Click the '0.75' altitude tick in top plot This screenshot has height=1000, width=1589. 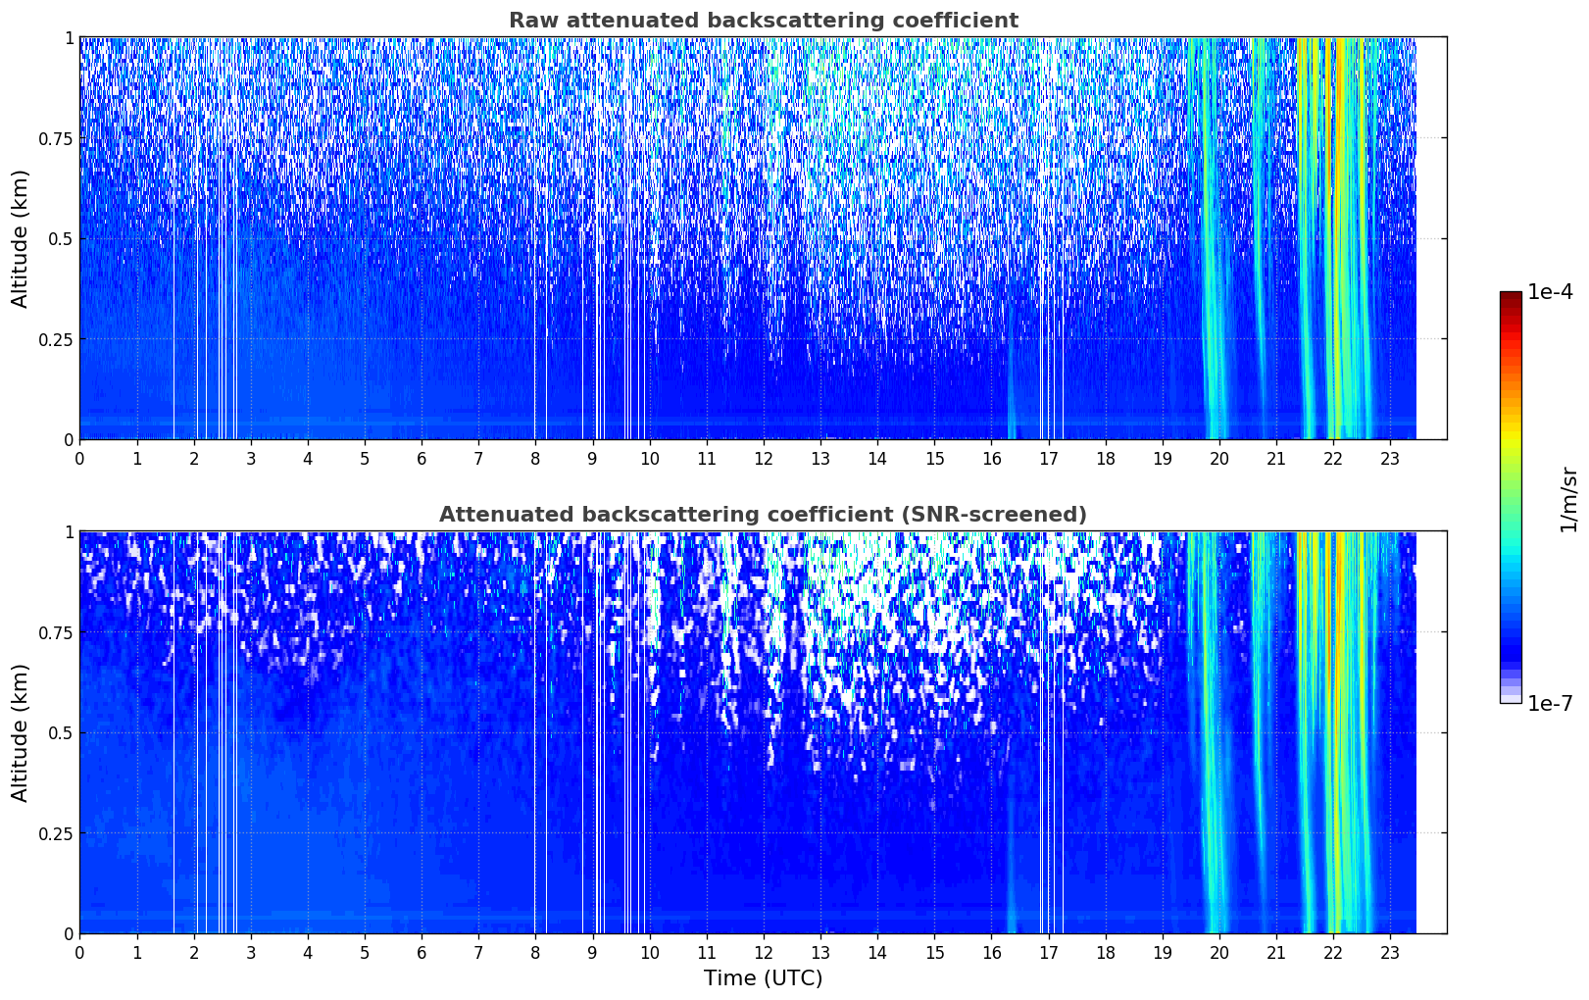coord(56,138)
